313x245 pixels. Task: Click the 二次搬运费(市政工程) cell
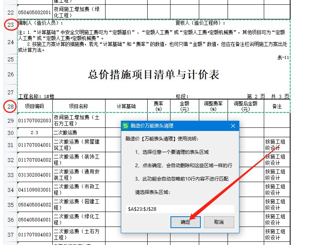[x=79, y=190]
